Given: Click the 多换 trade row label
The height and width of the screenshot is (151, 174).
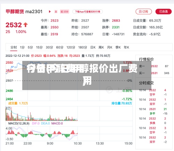Looking at the screenshot, I should click(x=152, y=123).
